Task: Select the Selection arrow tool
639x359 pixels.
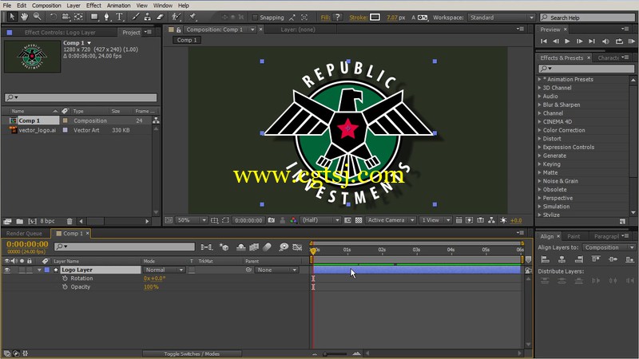Action: coord(12,17)
